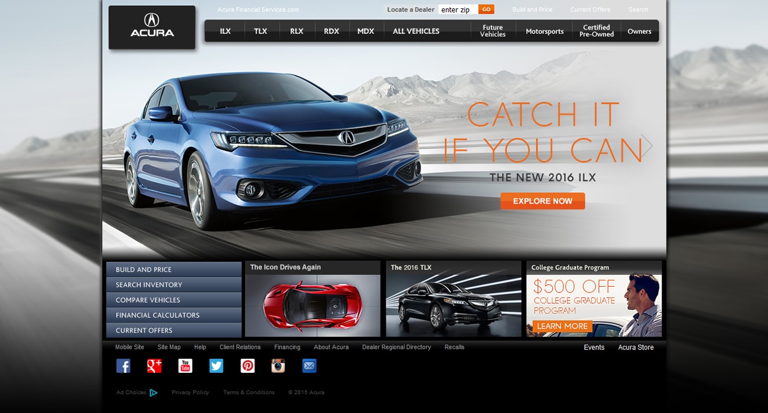768x413 pixels.
Task: Select TLX in the vehicle nav bar
Action: point(261,31)
